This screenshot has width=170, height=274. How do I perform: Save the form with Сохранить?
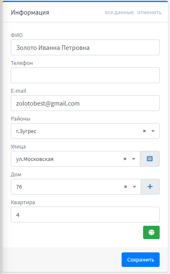coord(141,259)
